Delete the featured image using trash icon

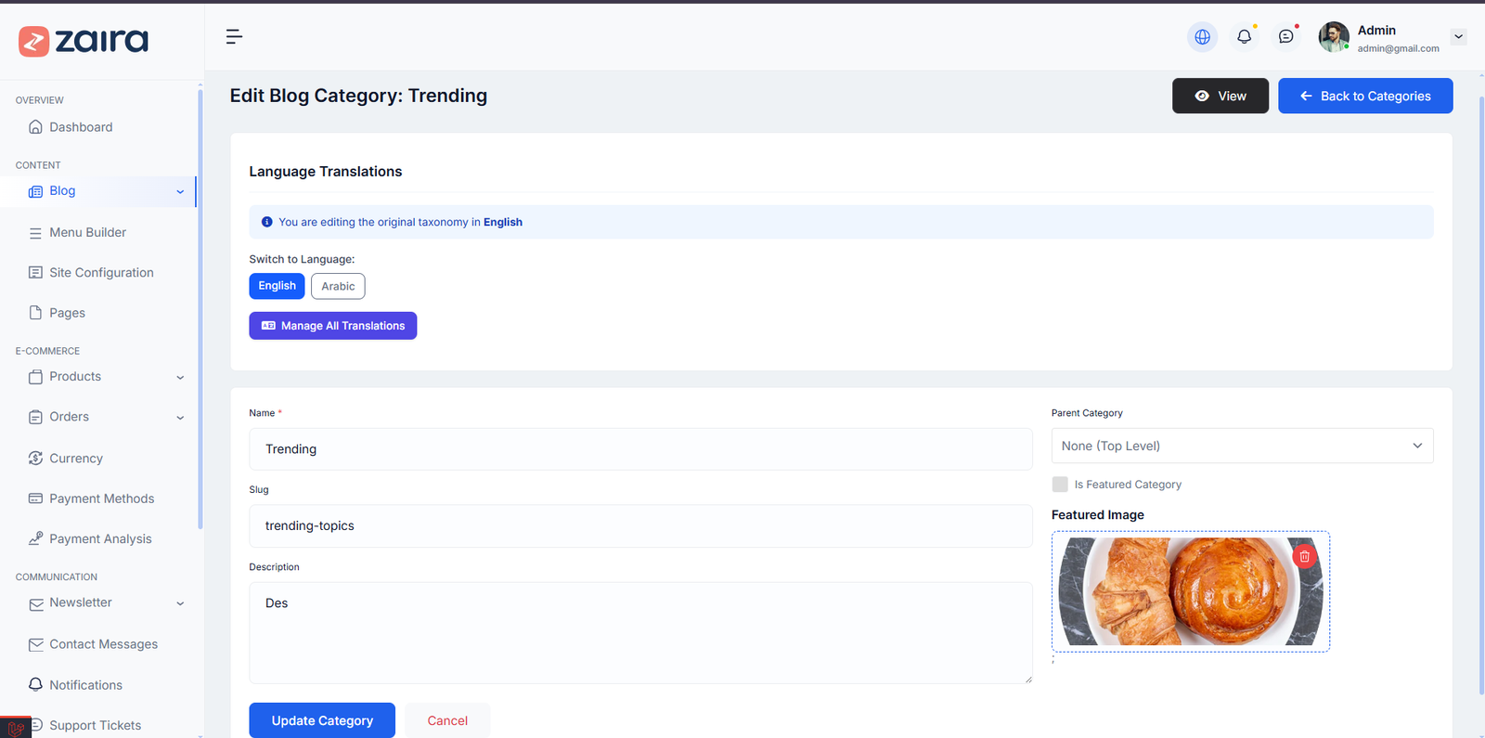[x=1304, y=556]
